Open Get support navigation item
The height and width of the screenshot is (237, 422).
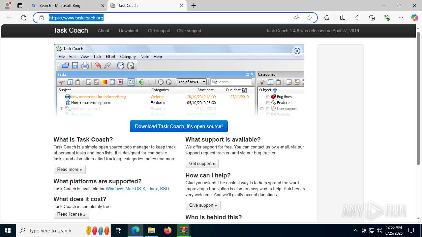click(x=159, y=31)
